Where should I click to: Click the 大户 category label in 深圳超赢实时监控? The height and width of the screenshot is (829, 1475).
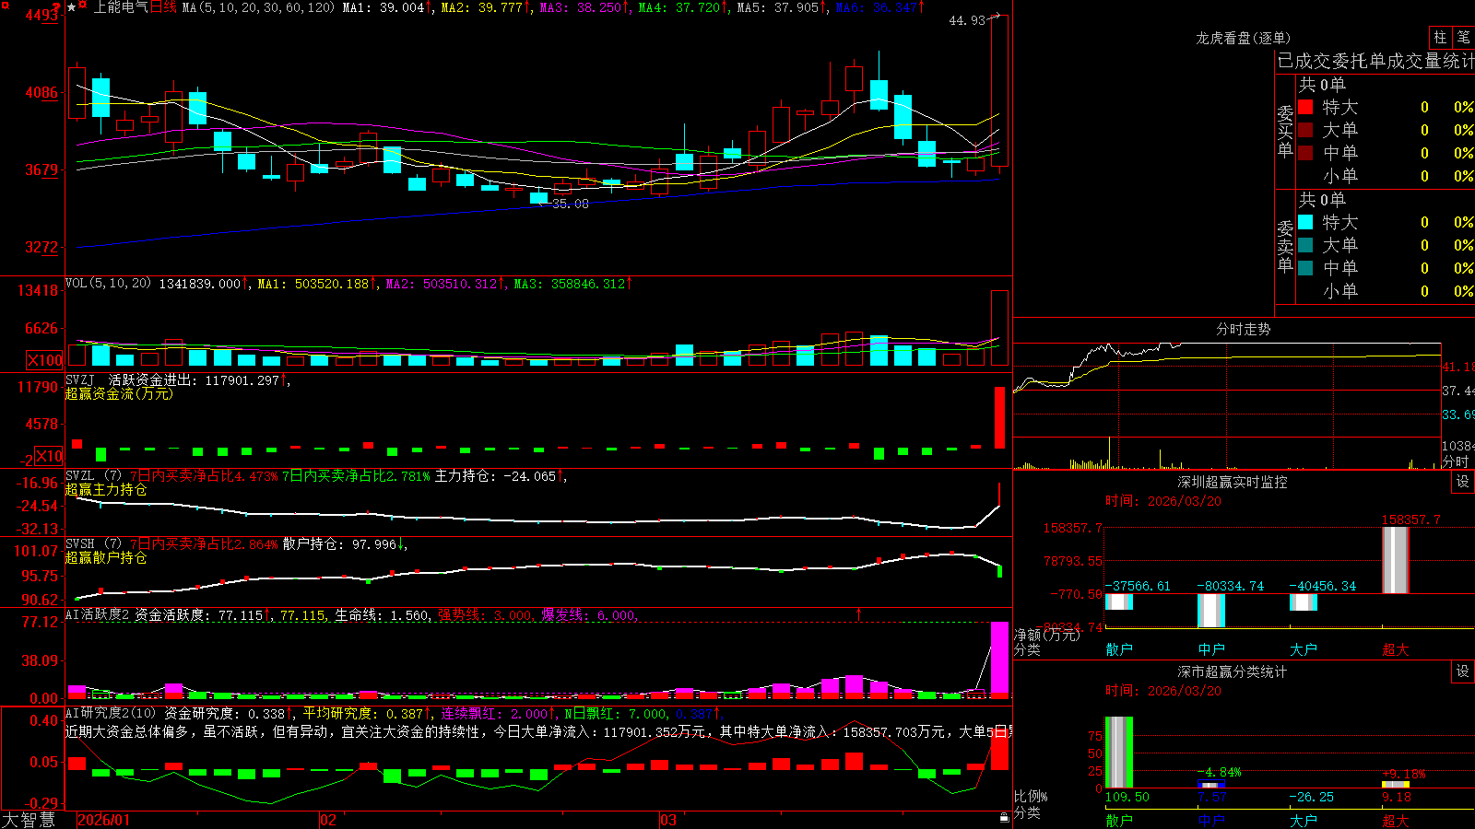(x=1304, y=649)
